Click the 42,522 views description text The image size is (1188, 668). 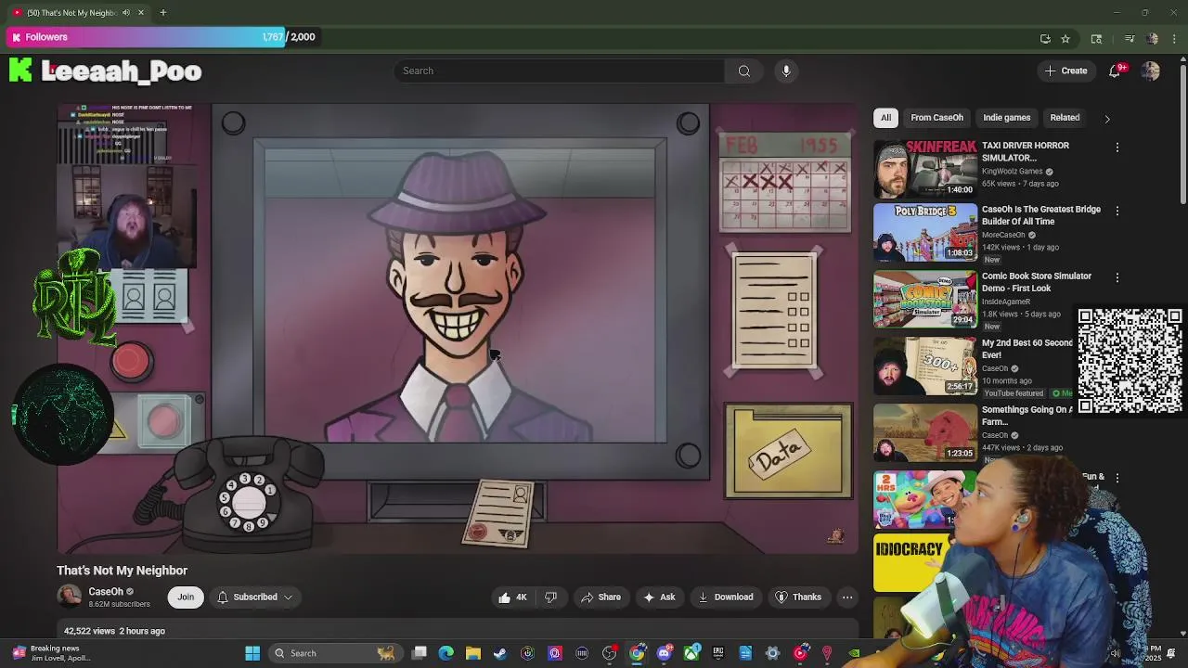pos(114,631)
